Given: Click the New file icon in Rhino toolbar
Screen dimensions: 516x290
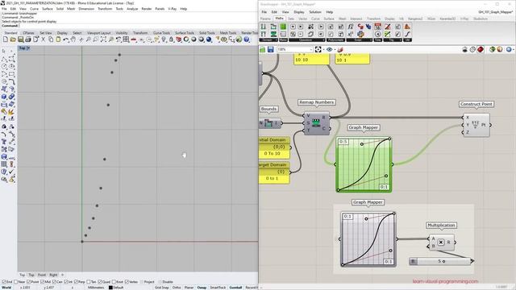Looking at the screenshot, I should (6, 39).
